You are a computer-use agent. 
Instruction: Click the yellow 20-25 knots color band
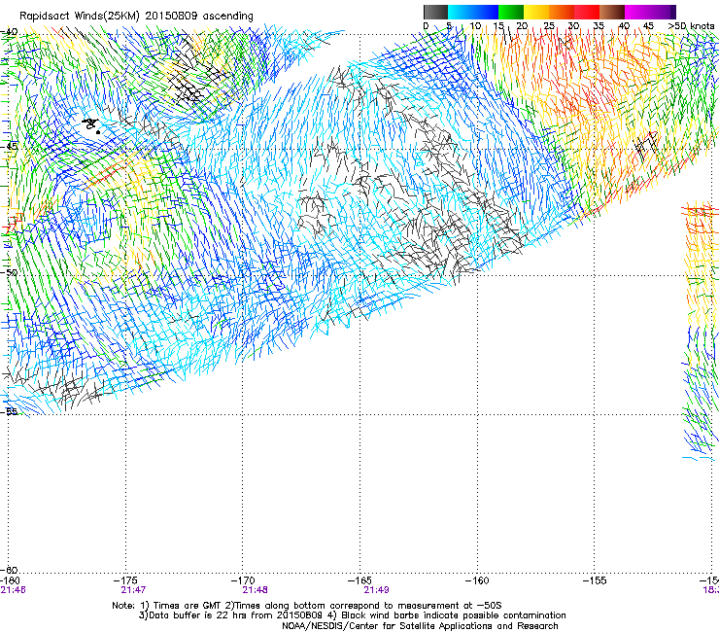coord(536,12)
